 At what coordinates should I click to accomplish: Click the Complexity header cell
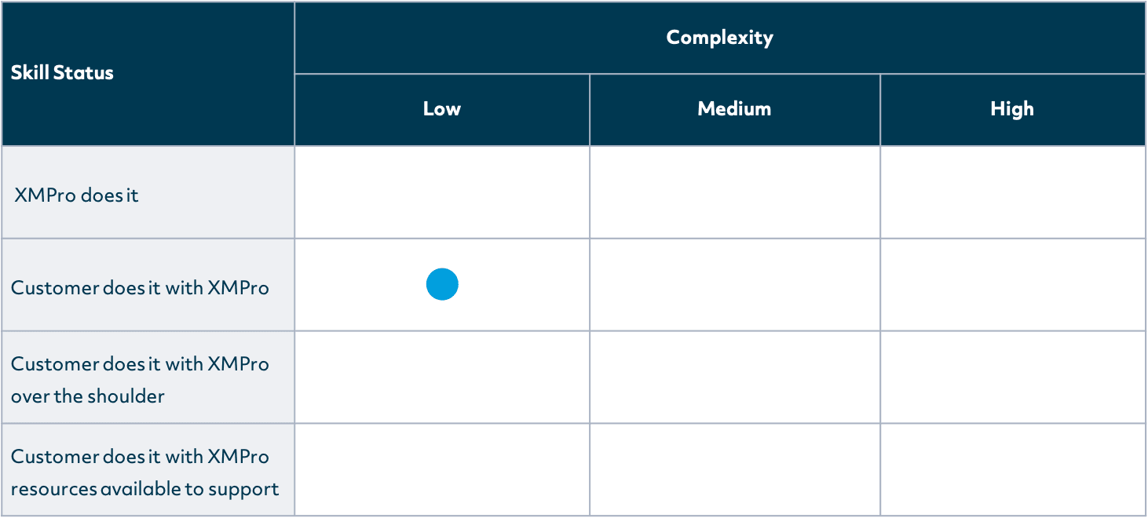(719, 37)
